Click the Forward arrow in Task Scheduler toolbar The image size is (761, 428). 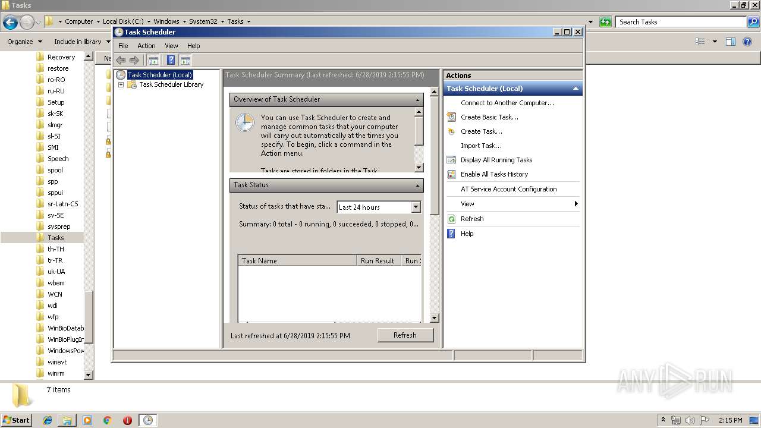pos(134,60)
